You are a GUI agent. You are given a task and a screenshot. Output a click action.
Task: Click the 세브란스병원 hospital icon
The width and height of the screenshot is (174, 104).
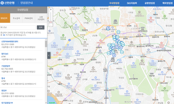[x=57, y=53]
